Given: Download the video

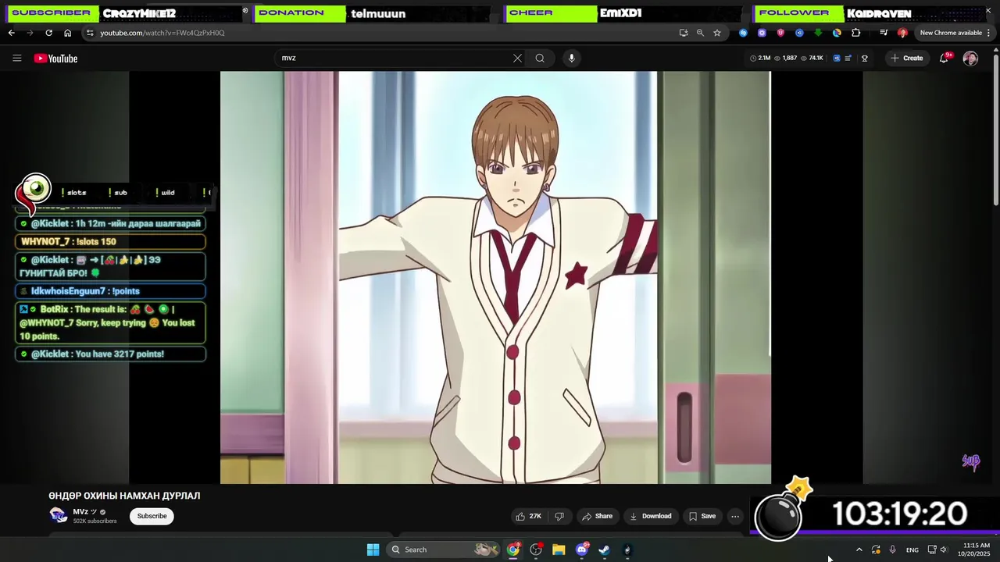Looking at the screenshot, I should (x=651, y=516).
